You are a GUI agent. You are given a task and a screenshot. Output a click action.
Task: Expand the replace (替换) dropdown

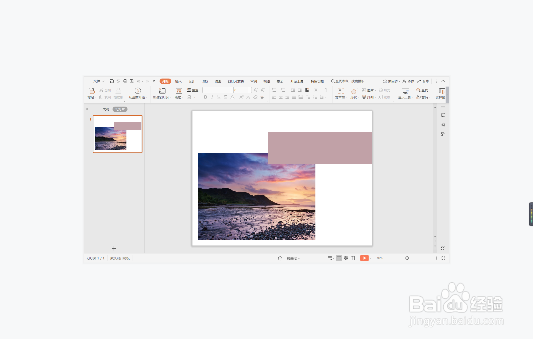(430, 97)
